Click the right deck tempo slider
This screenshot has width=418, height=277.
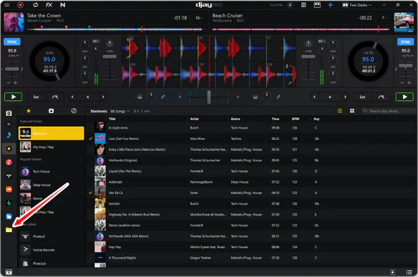pos(405,66)
